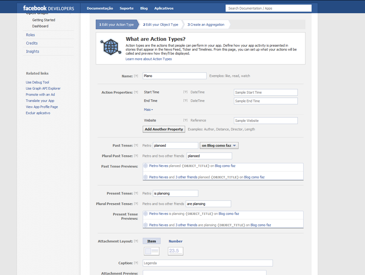
Task: Go to step 3 Create an Aggregation
Action: [x=206, y=24]
